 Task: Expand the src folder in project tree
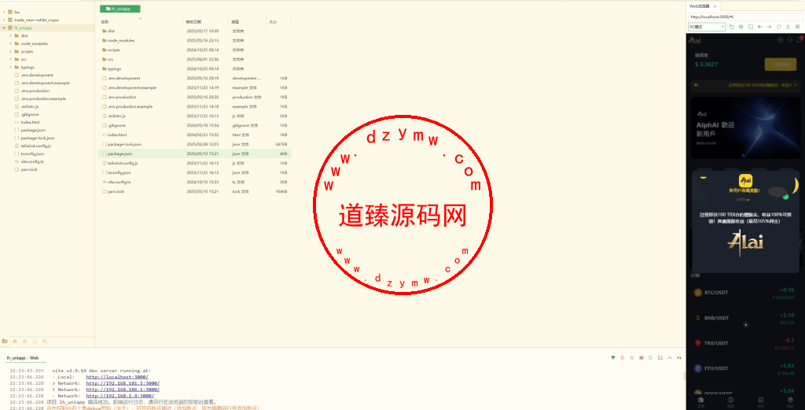10,59
